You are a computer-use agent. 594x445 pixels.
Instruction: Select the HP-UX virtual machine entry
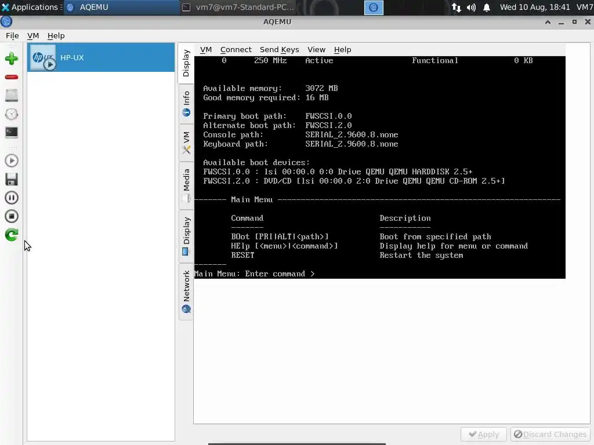tap(101, 57)
